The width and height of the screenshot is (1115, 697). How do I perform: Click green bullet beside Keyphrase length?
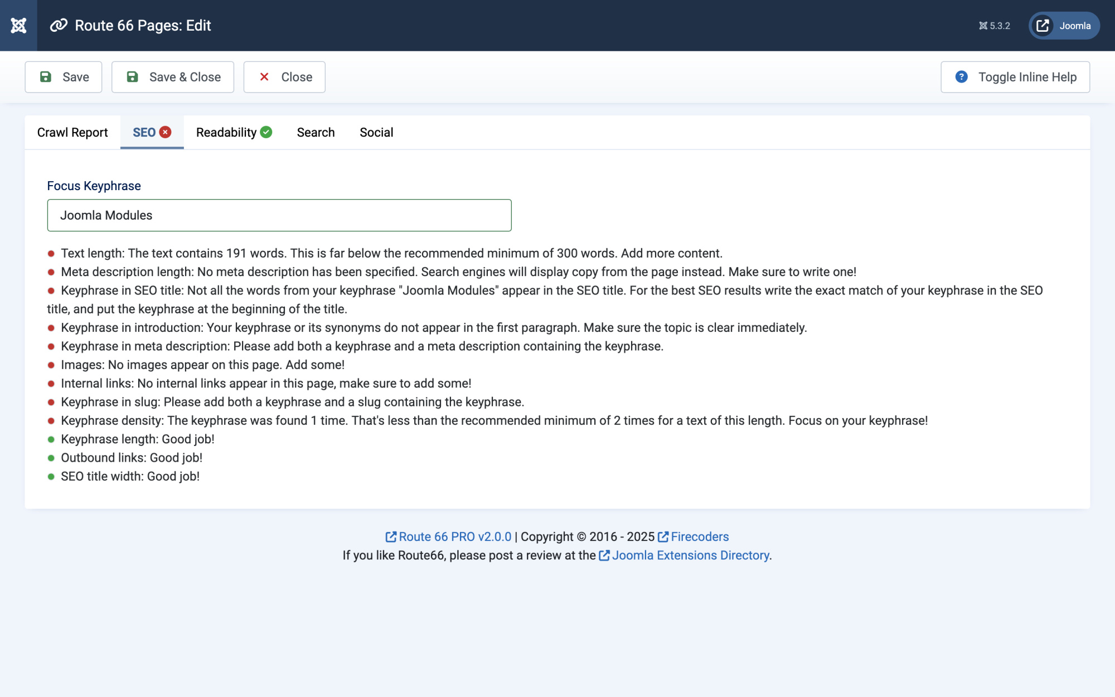pos(51,439)
